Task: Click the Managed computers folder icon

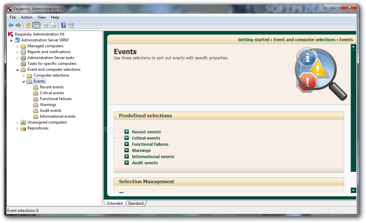Action: pos(23,46)
